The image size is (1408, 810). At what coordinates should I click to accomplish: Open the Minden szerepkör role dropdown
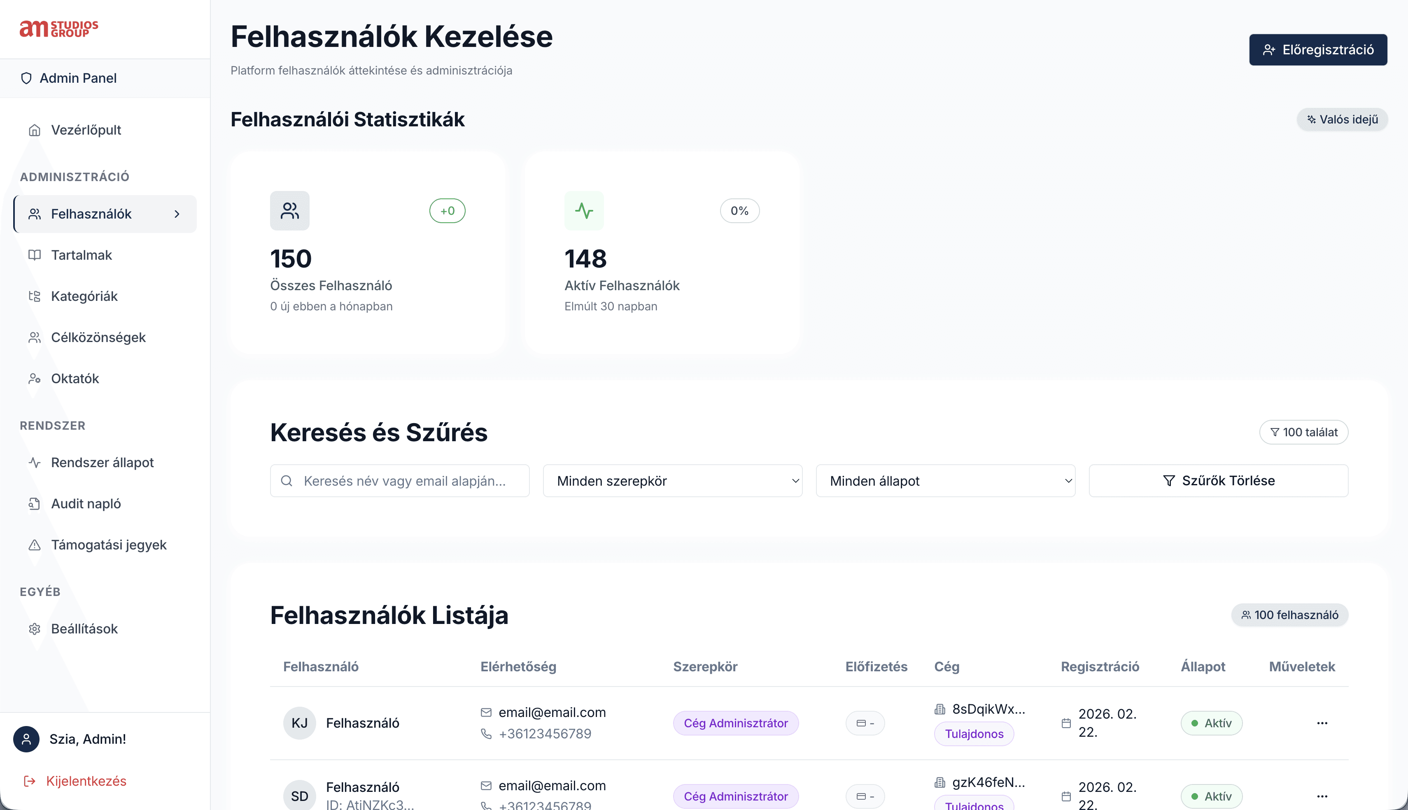(672, 481)
